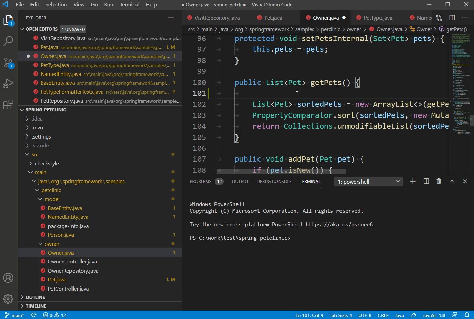Open the Java thumbs-up status icon

(x=413, y=315)
